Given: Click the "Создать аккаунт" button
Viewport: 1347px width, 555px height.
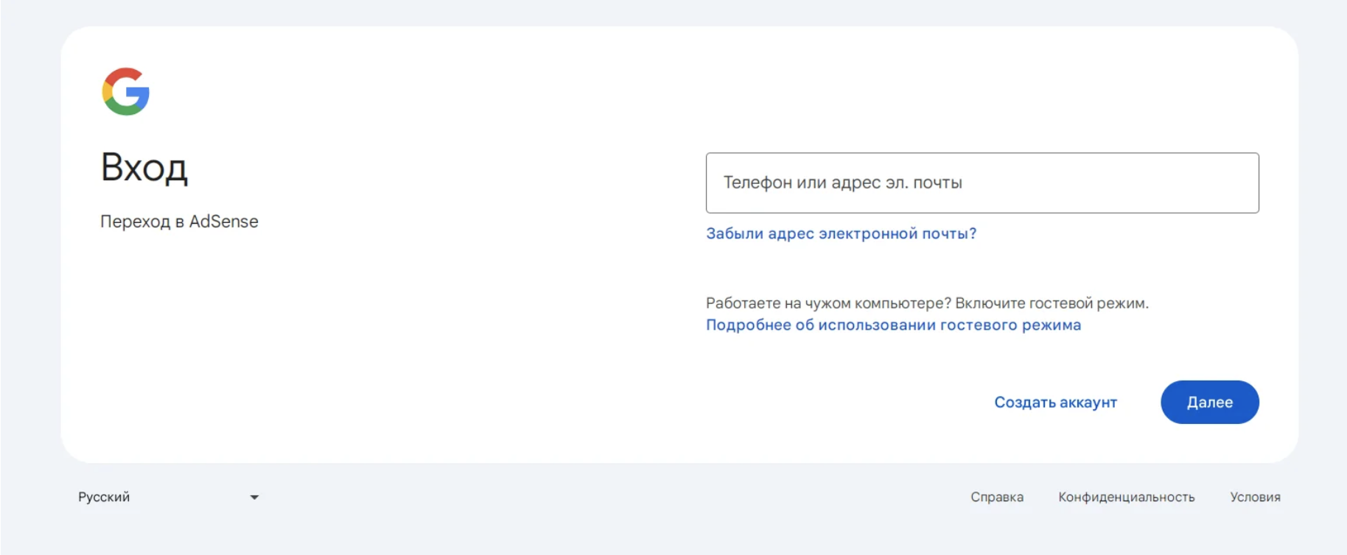Looking at the screenshot, I should tap(1055, 402).
